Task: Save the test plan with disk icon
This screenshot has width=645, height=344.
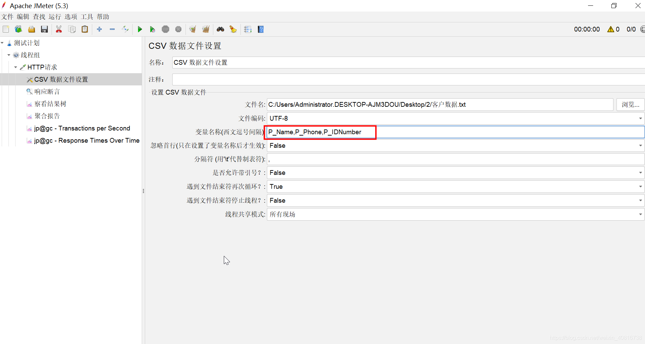Action: 44,29
